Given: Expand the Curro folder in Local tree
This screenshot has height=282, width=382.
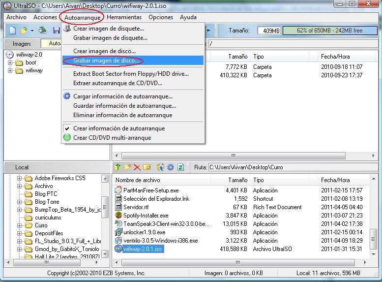Looking at the screenshot, I should (x=19, y=225).
